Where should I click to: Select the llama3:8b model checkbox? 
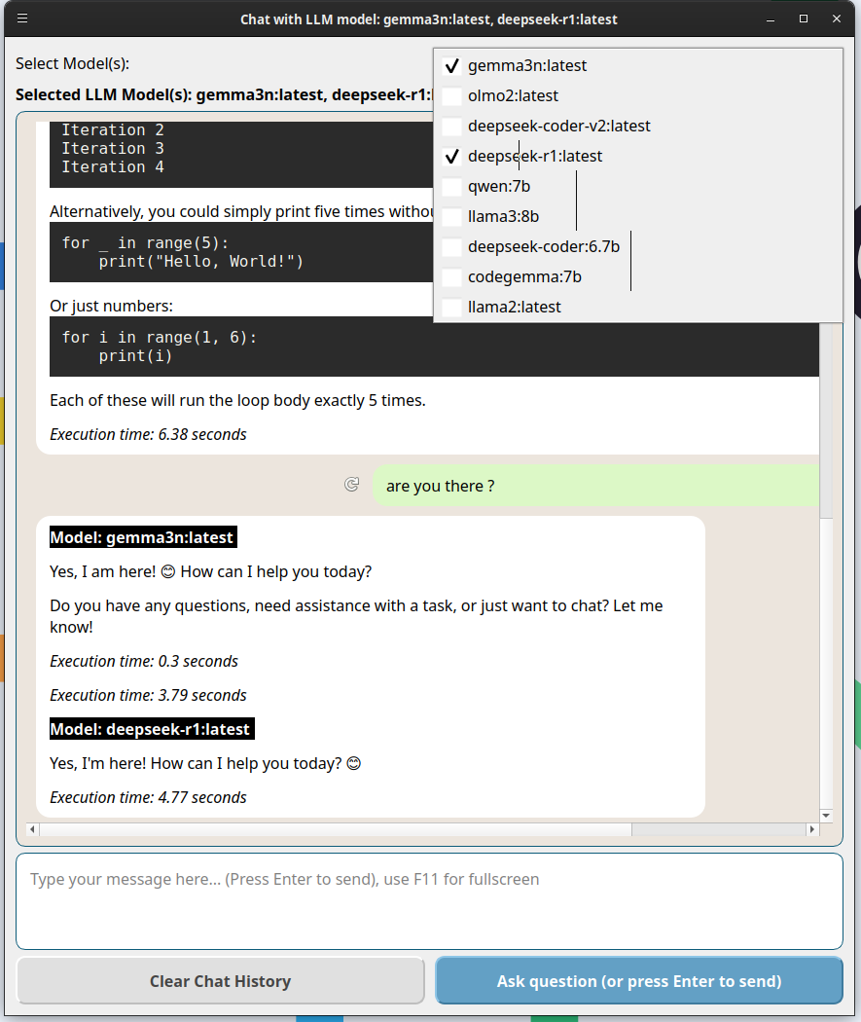[x=451, y=216]
